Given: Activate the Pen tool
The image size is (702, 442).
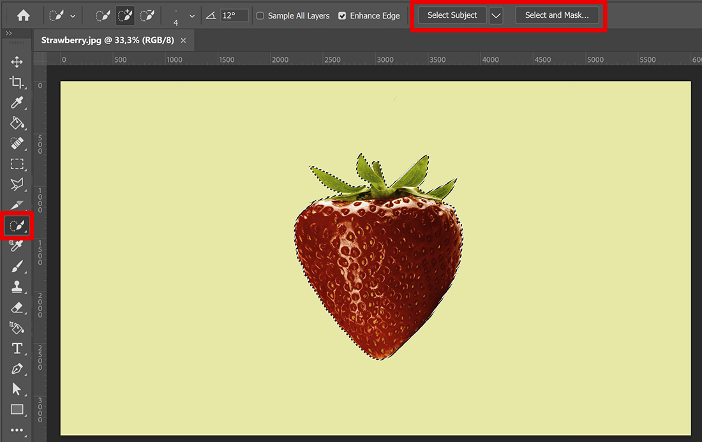Looking at the screenshot, I should tap(17, 369).
